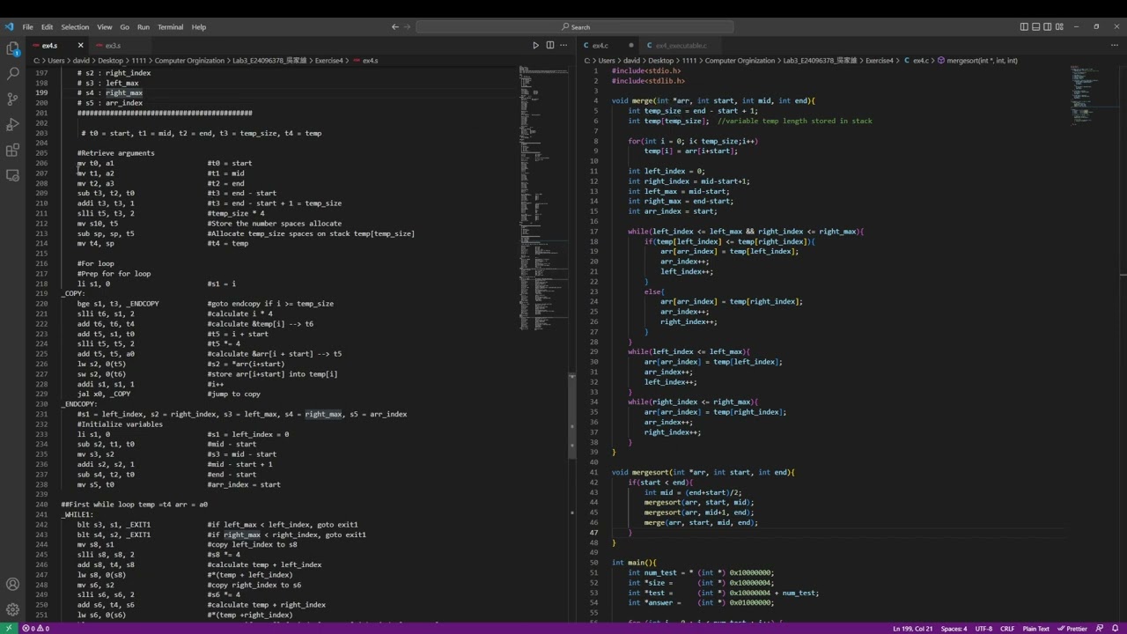Open the Terminal menu
1127x634 pixels.
[x=171, y=27]
